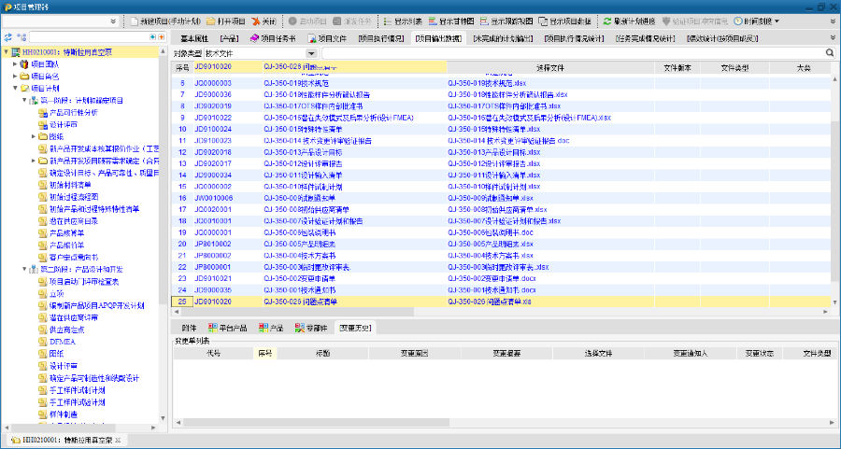This screenshot has height=449, width=841.
Task: Open the 平台产品 tab in lower panel
Action: (228, 328)
